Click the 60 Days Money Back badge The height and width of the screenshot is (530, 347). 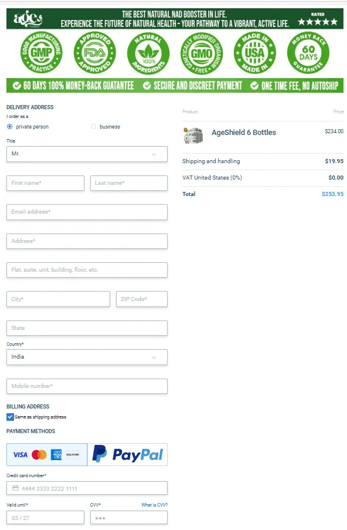pyautogui.click(x=308, y=53)
